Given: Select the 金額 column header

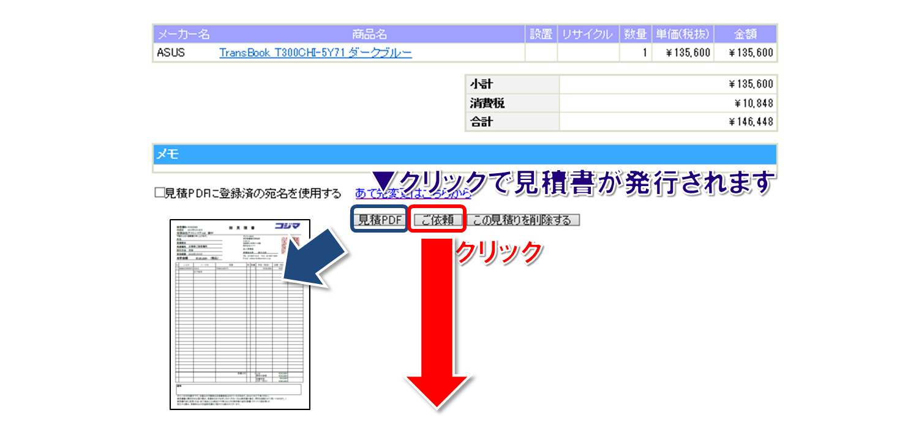Looking at the screenshot, I should coord(746,34).
